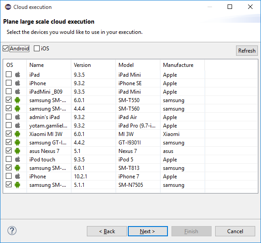Click the Cancel button

pos(235,231)
